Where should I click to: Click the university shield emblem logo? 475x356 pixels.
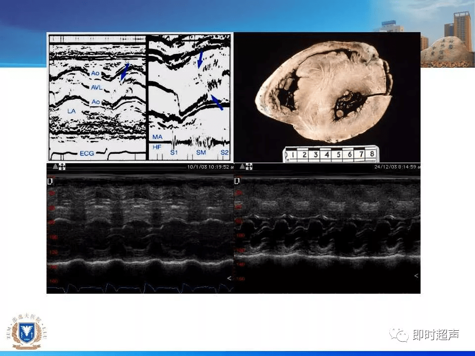click(27, 332)
